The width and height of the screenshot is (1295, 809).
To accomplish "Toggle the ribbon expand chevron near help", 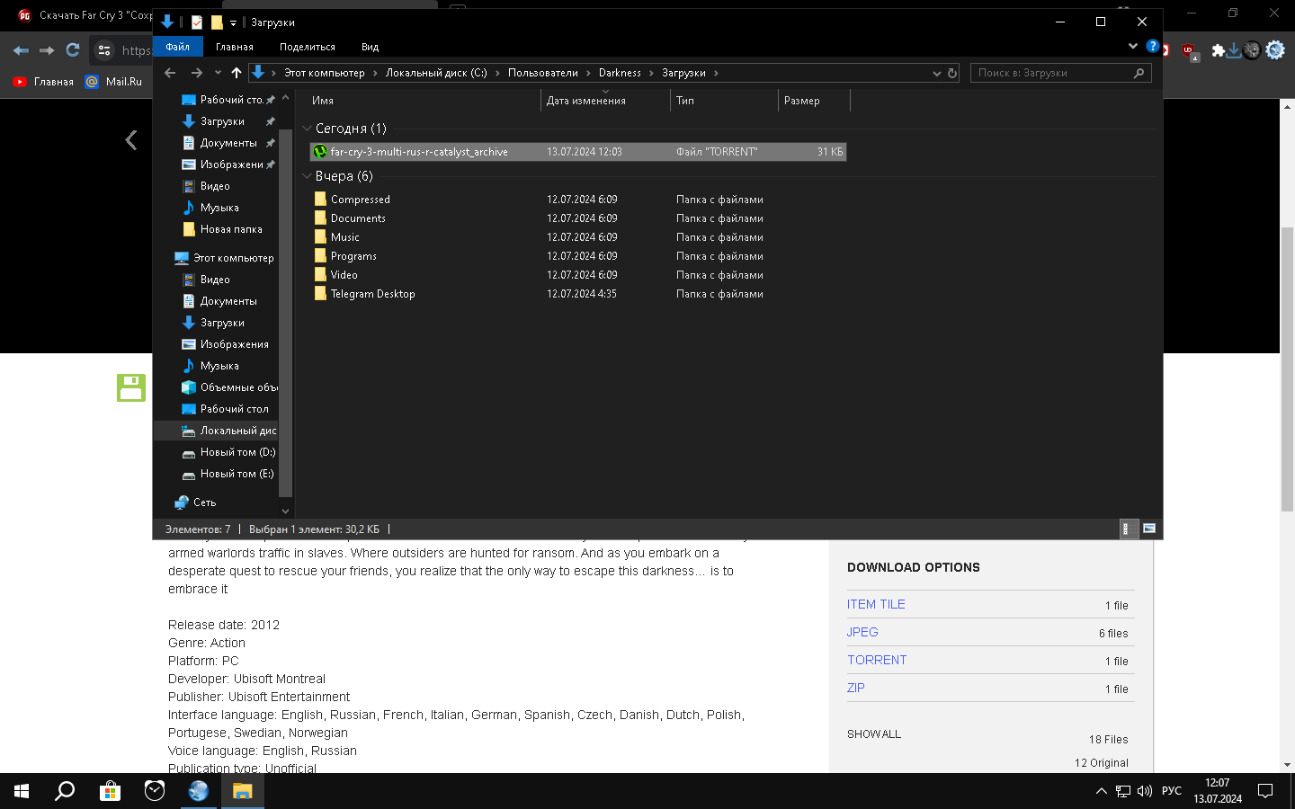I will [1132, 46].
